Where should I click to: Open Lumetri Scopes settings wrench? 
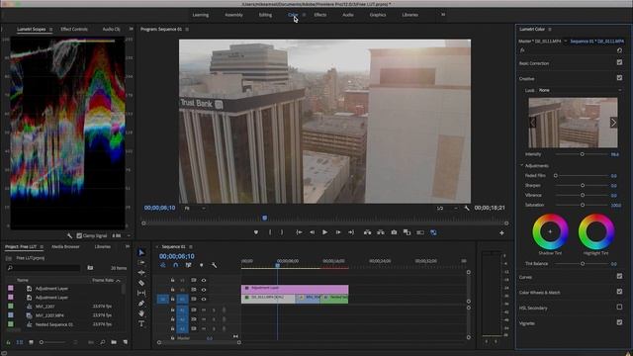pos(70,235)
